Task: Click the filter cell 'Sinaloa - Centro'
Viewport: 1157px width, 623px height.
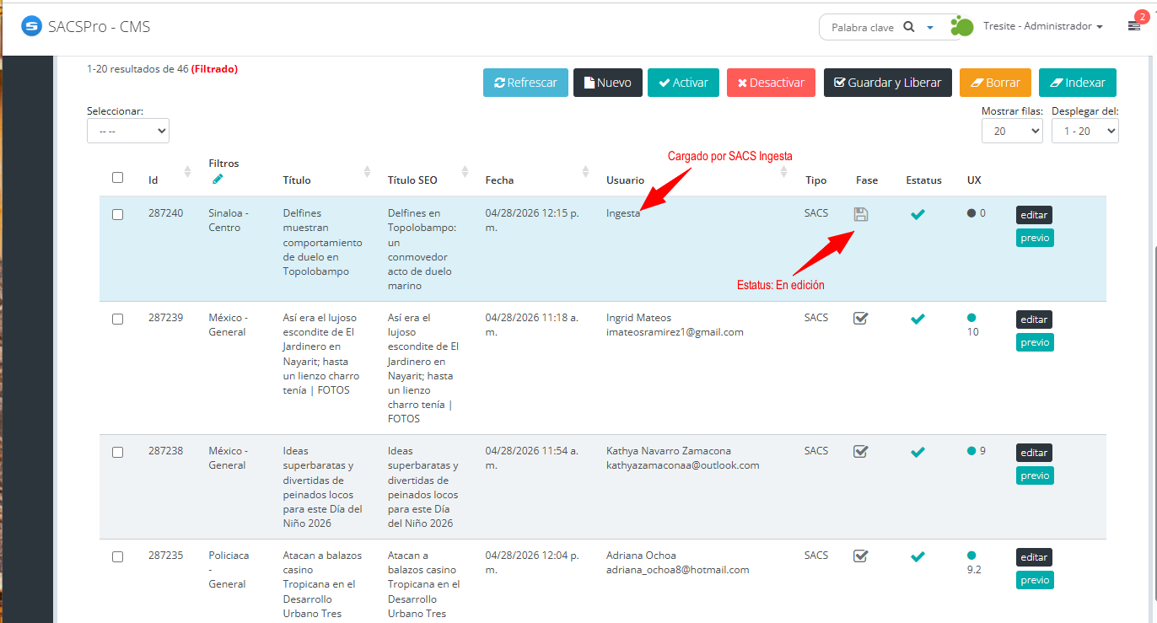Action: coord(229,220)
